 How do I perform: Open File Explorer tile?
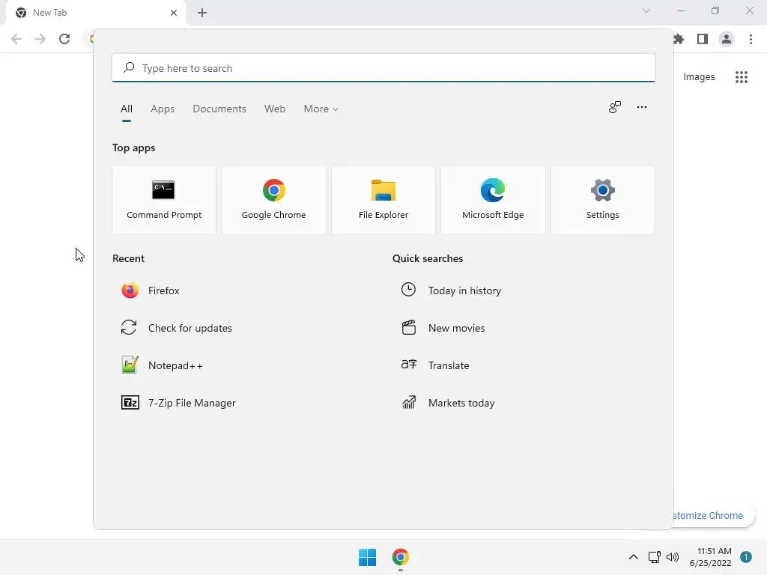[383, 200]
